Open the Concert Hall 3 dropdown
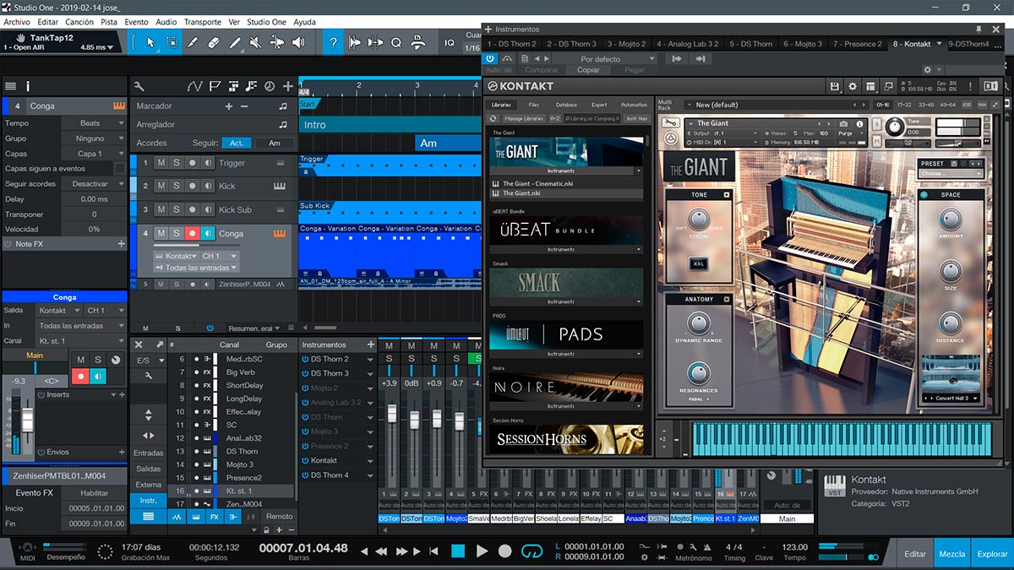Image resolution: width=1014 pixels, height=570 pixels. pos(951,398)
